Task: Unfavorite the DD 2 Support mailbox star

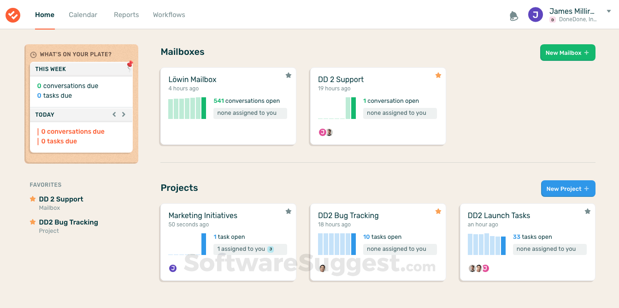Action: tap(438, 75)
